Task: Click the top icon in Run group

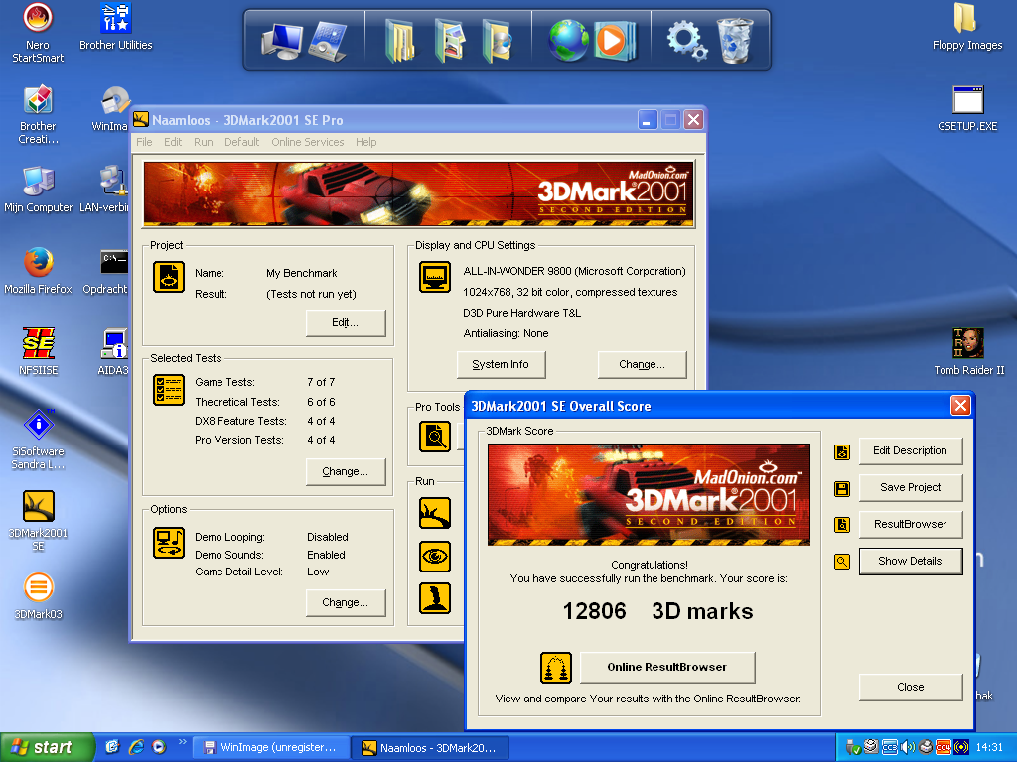Action: 435,513
